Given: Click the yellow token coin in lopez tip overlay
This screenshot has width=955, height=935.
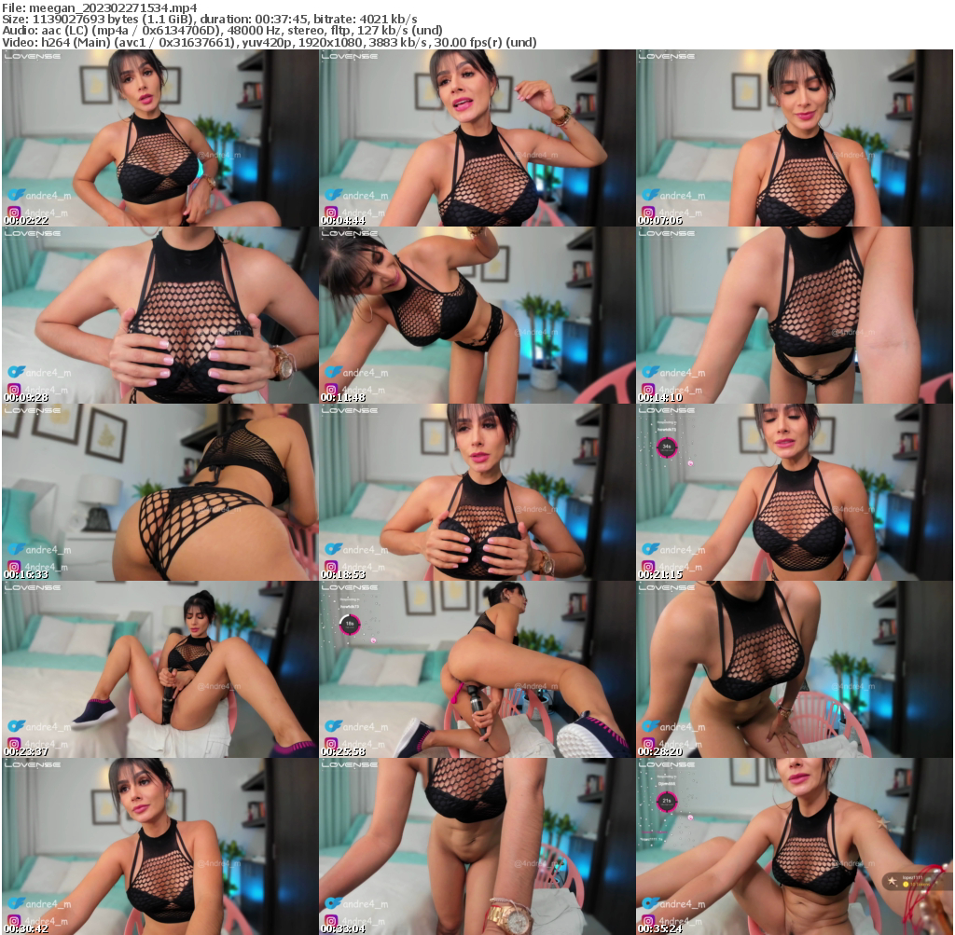Looking at the screenshot, I should [906, 885].
